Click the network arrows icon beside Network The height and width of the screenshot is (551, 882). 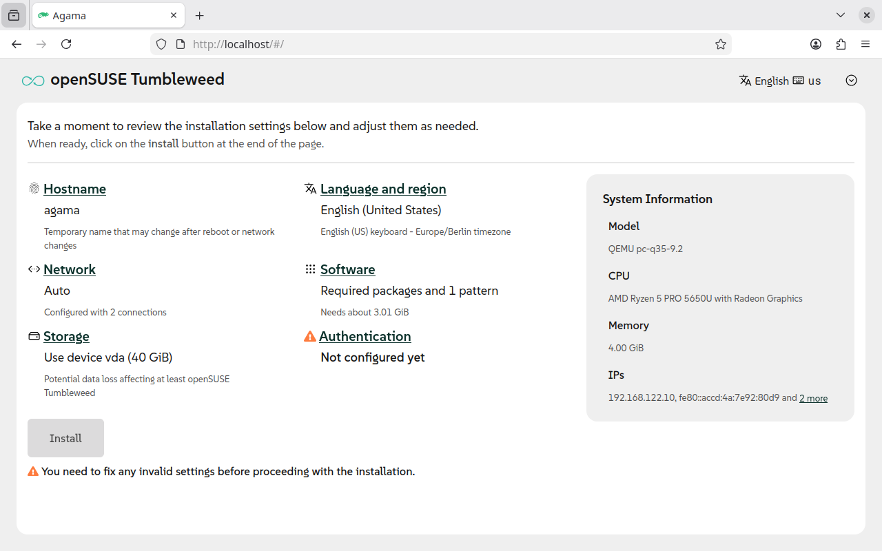coord(34,269)
